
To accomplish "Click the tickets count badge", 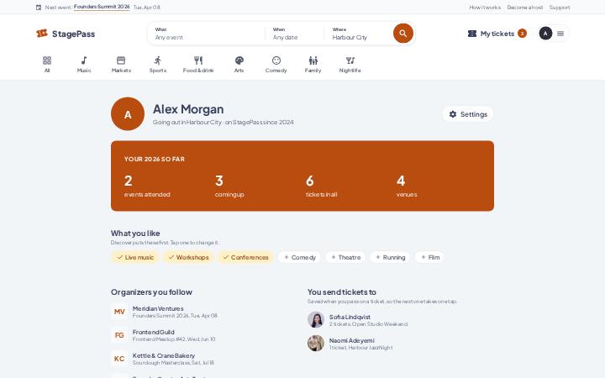I will 522,34.
